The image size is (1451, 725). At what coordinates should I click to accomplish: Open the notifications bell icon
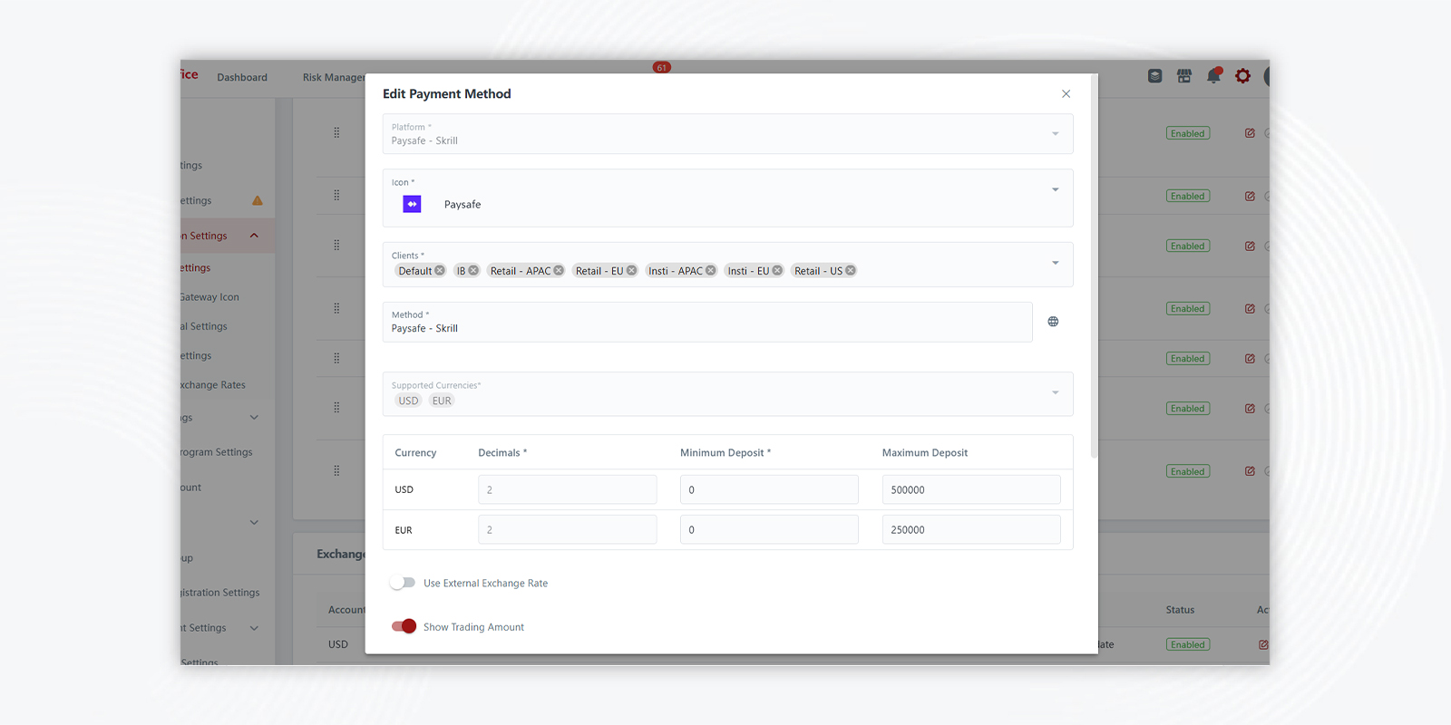(x=1213, y=76)
